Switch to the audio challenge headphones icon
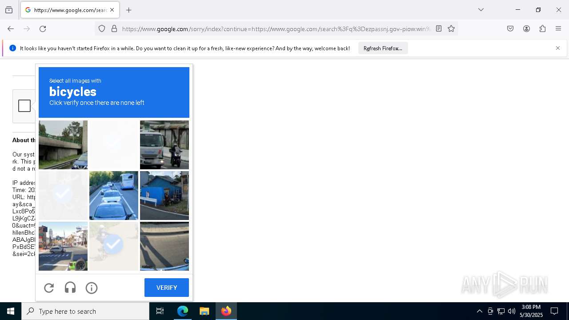 tap(70, 288)
